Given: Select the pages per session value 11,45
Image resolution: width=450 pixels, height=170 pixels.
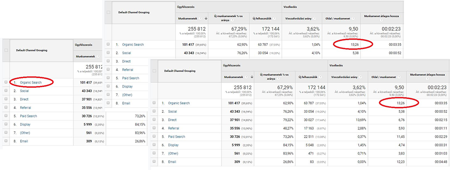Looking at the screenshot, I should click(x=400, y=137).
